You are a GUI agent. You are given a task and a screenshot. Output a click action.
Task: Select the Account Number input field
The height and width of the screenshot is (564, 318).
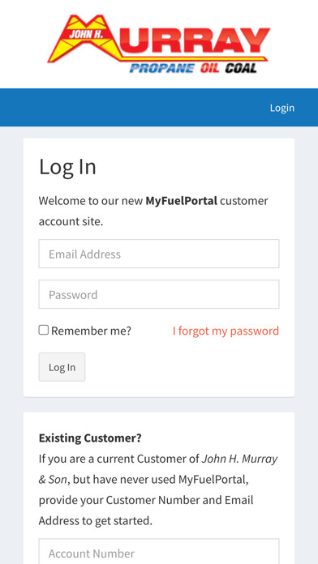159,552
